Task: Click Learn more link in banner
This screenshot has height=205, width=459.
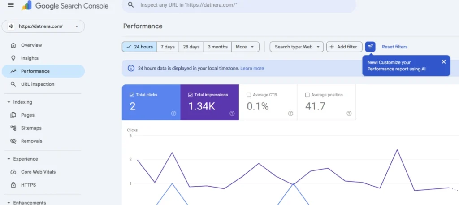Action: coord(252,68)
